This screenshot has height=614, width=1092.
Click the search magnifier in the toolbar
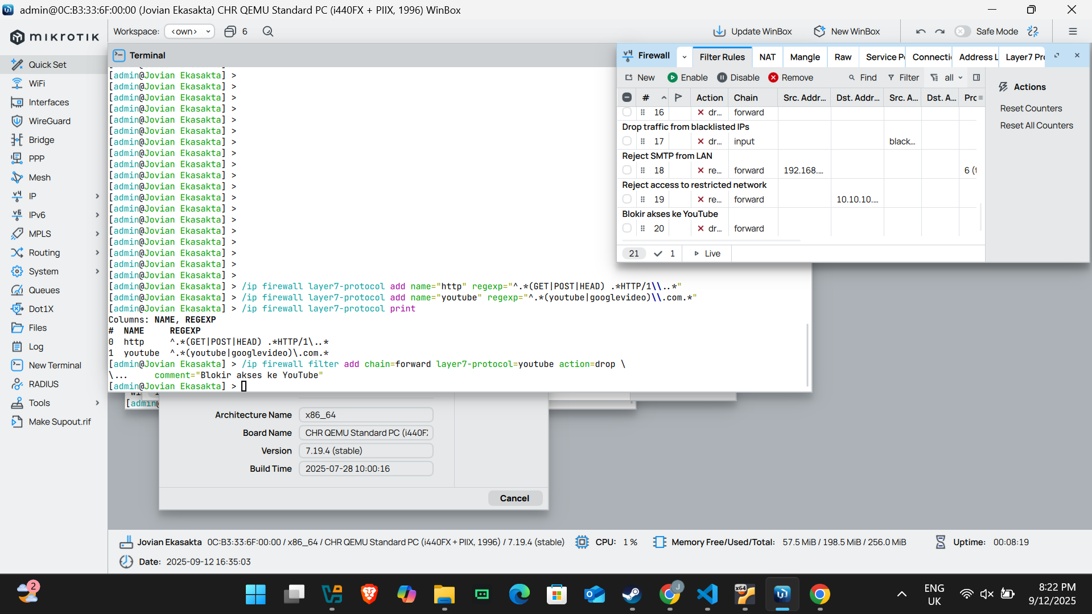[268, 31]
